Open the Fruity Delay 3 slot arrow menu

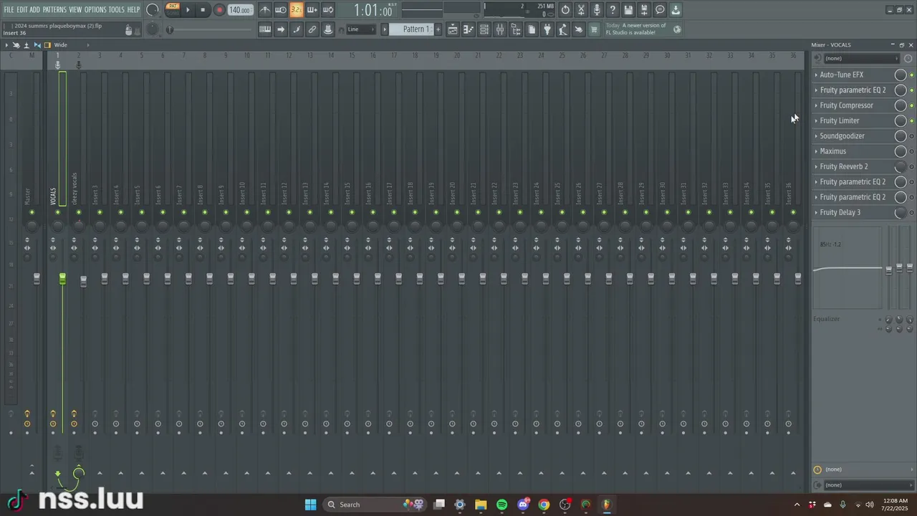tap(816, 212)
